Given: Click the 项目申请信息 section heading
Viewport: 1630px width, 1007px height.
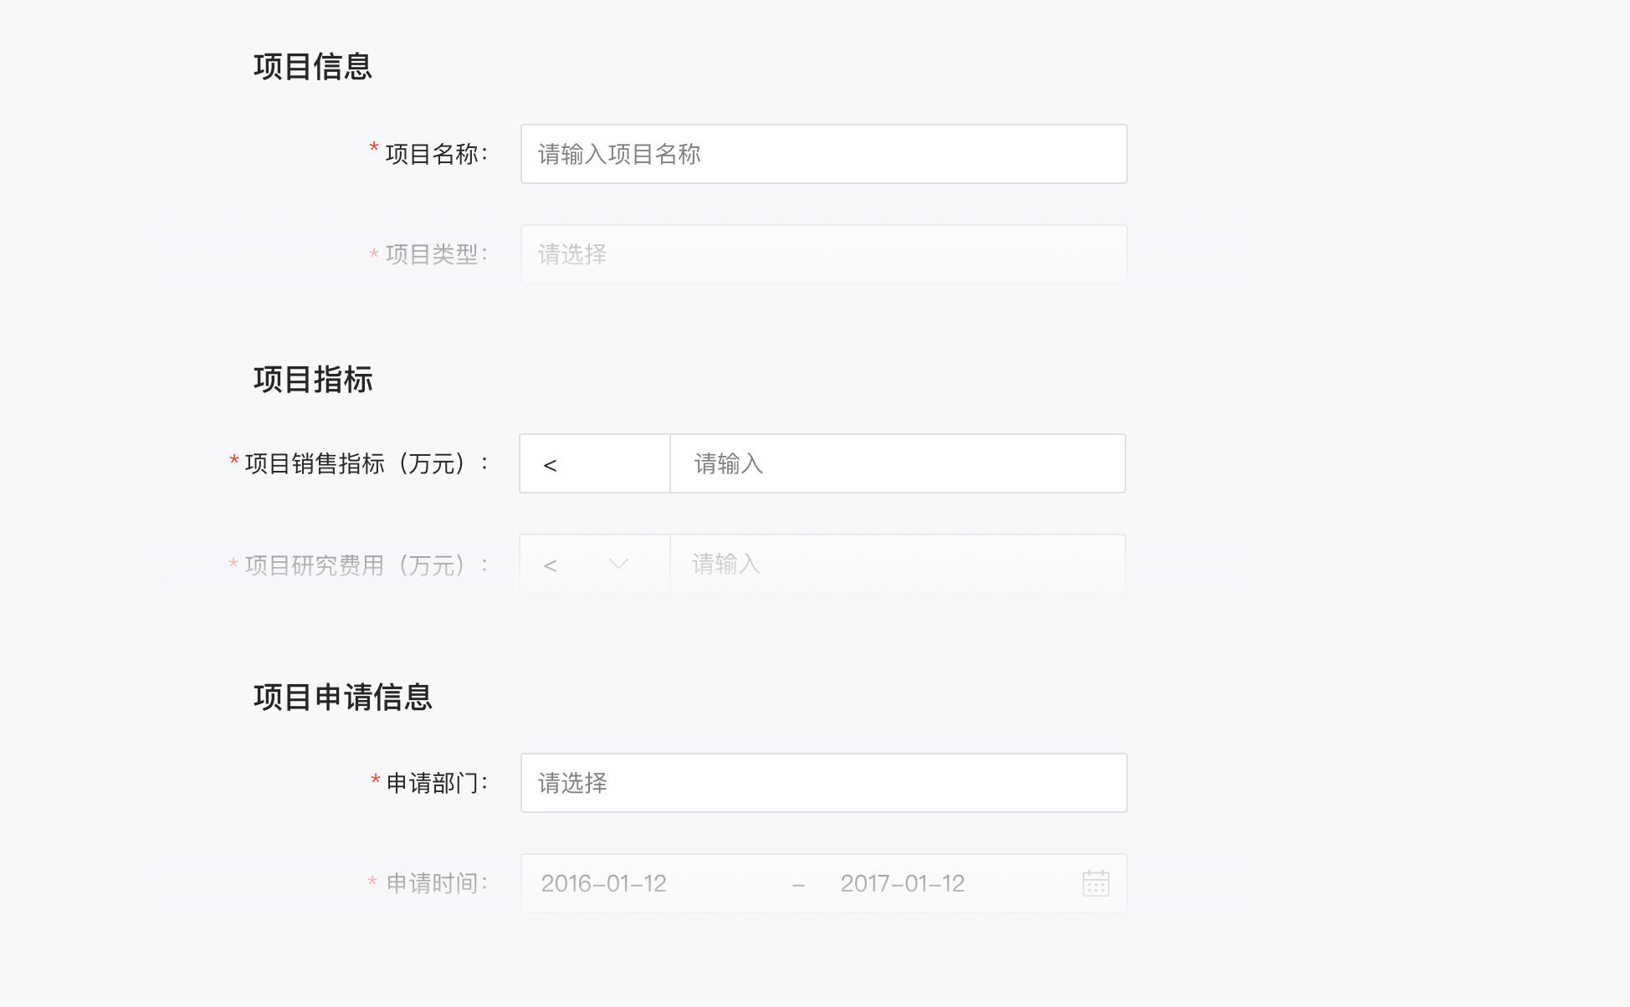Looking at the screenshot, I should click(x=342, y=698).
